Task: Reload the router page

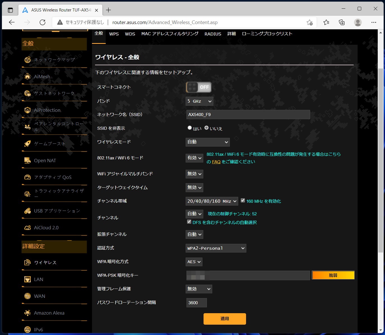Action: [42, 22]
